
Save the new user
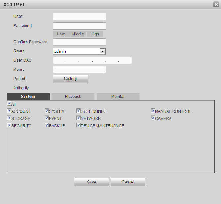pos(91,182)
